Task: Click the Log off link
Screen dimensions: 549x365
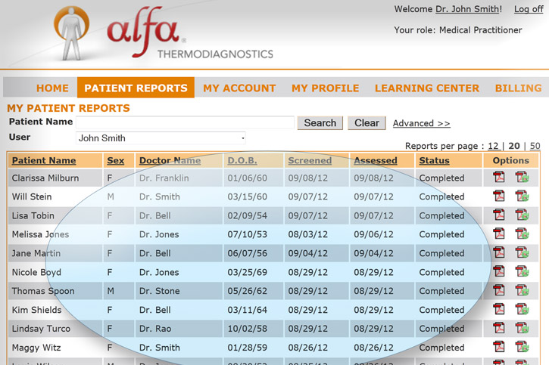Action: click(529, 9)
